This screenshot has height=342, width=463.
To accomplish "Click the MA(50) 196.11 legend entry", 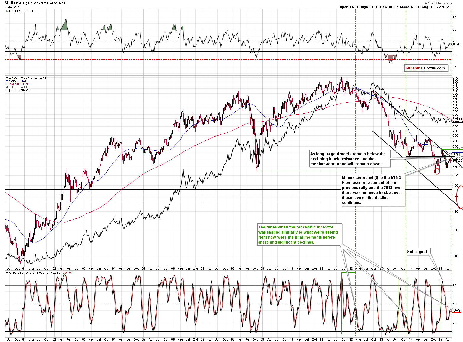I will pos(18,81).
